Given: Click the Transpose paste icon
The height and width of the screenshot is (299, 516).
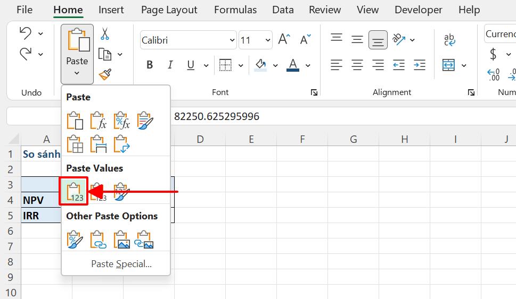Looking at the screenshot, I should pyautogui.click(x=121, y=144).
